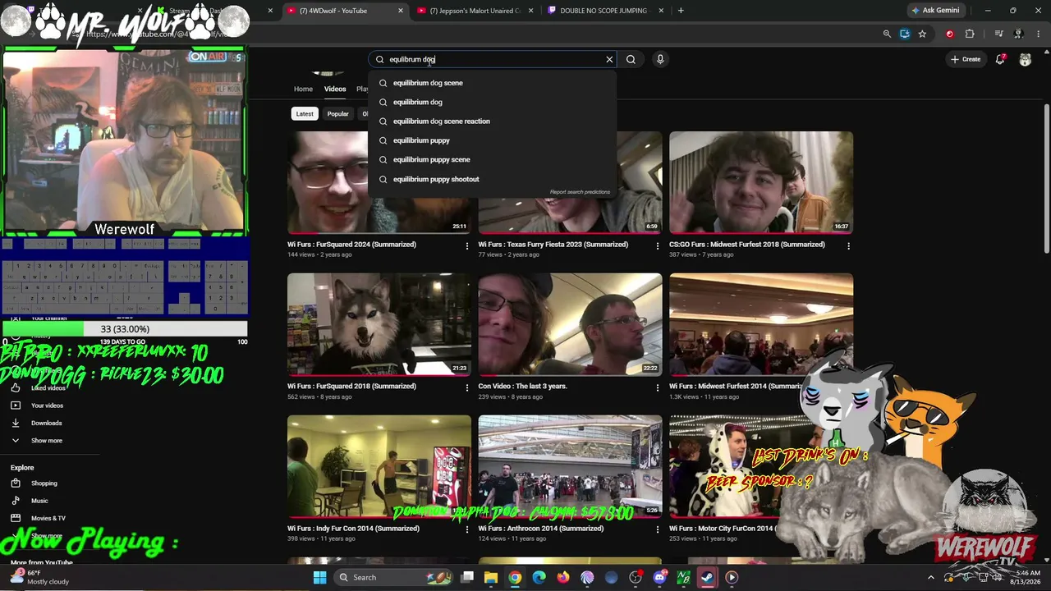Open the weather widget showing 66°F

click(39, 577)
